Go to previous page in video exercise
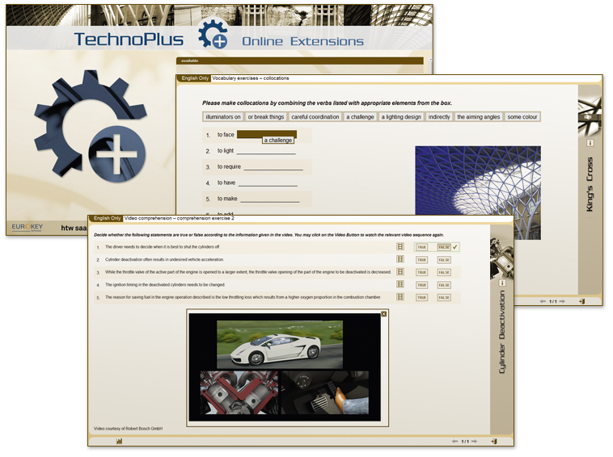Image resolution: width=613 pixels, height=457 pixels. [x=454, y=442]
